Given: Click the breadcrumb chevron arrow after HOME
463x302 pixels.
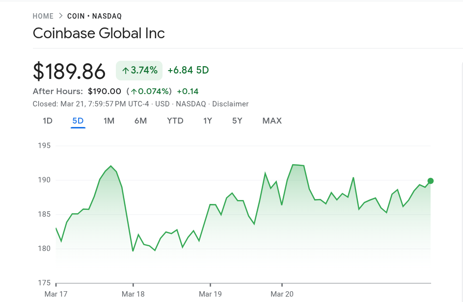Looking at the screenshot, I should tap(61, 16).
